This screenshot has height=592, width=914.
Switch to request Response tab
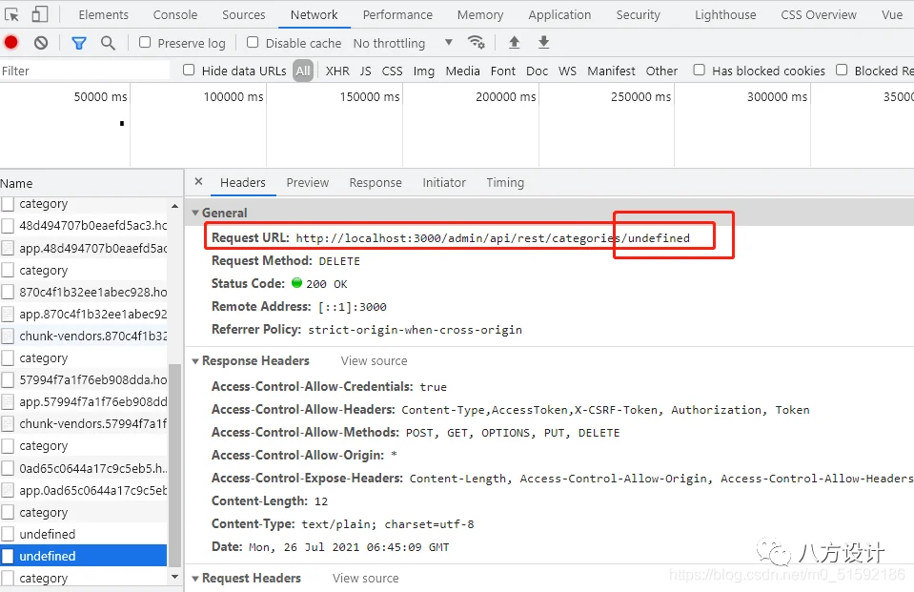[376, 183]
